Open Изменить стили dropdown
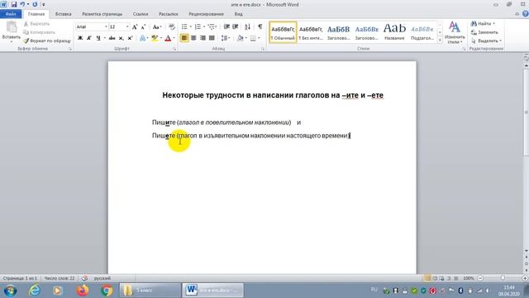This screenshot has height=298, width=529. click(x=455, y=32)
